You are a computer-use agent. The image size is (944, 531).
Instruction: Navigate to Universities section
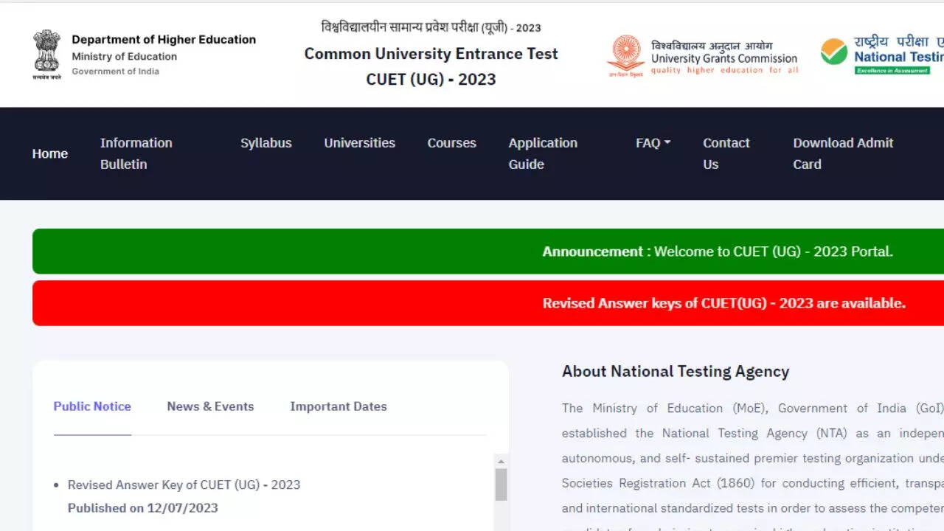point(359,143)
